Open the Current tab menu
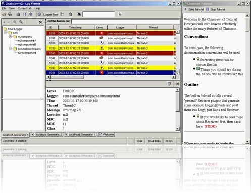 (25, 8)
